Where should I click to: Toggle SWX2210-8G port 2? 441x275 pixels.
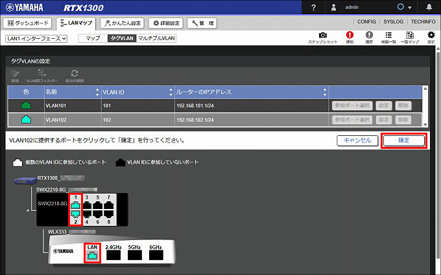point(75,214)
